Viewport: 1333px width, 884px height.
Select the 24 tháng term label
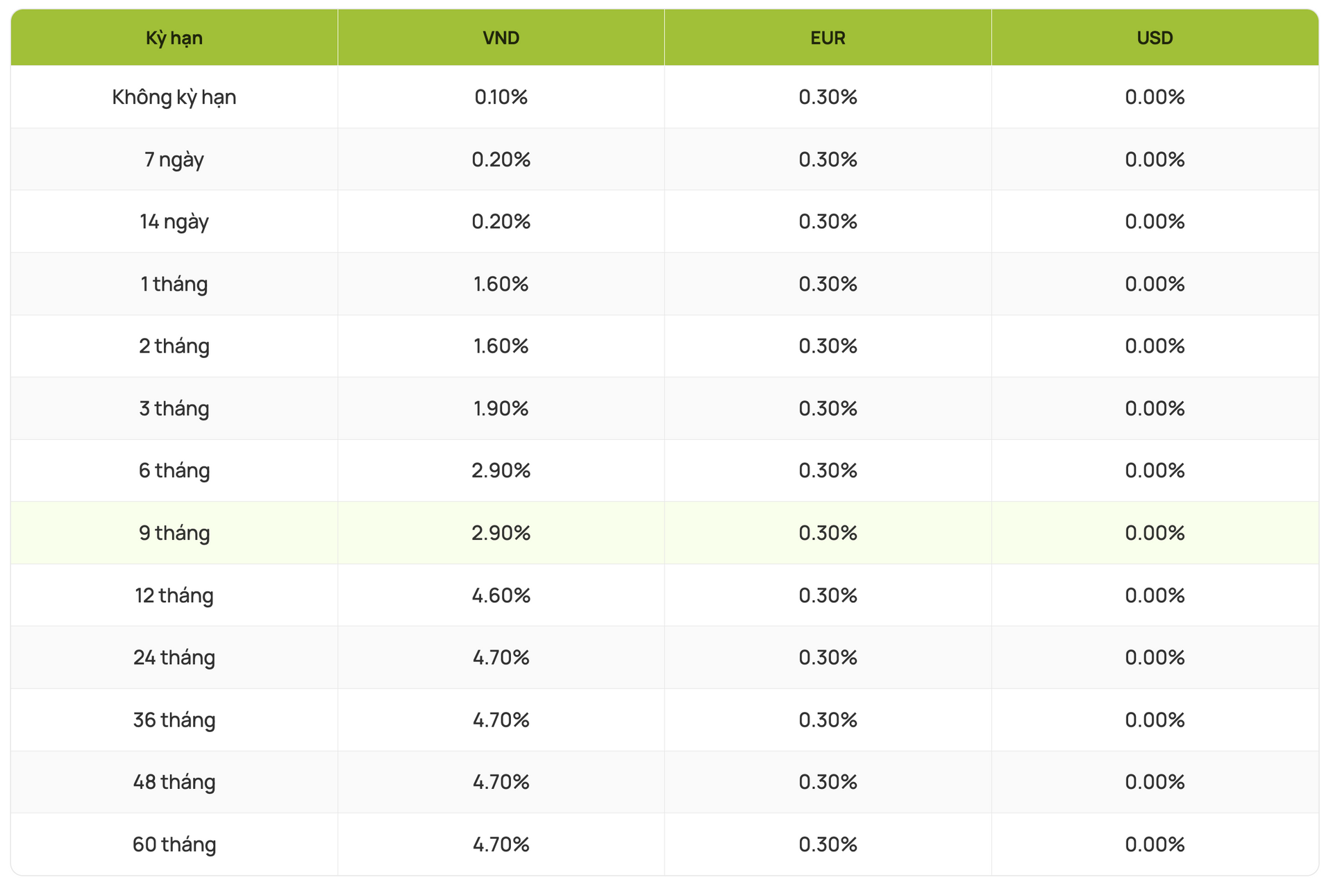click(x=174, y=657)
